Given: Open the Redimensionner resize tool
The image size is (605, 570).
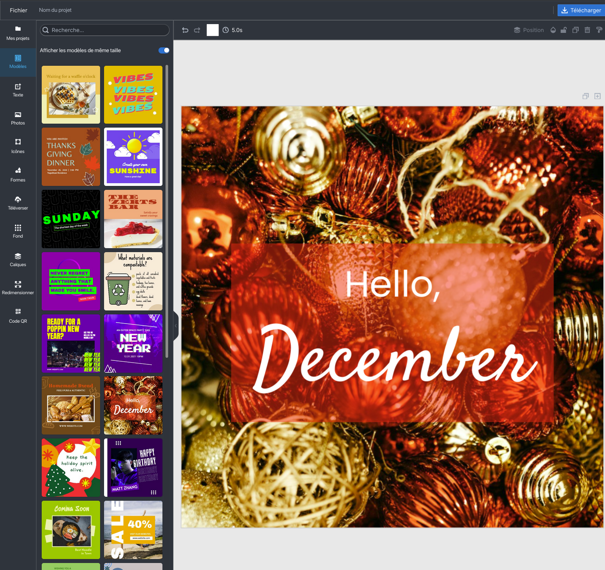Looking at the screenshot, I should (18, 288).
